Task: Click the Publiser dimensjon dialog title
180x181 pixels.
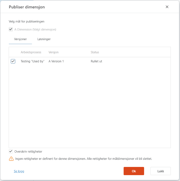Action: (27, 7)
